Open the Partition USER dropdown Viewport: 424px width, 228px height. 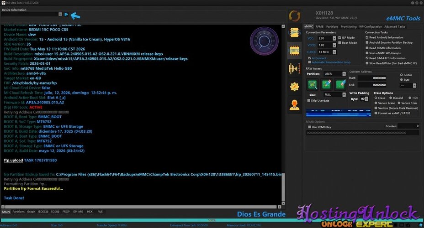[x=344, y=74]
